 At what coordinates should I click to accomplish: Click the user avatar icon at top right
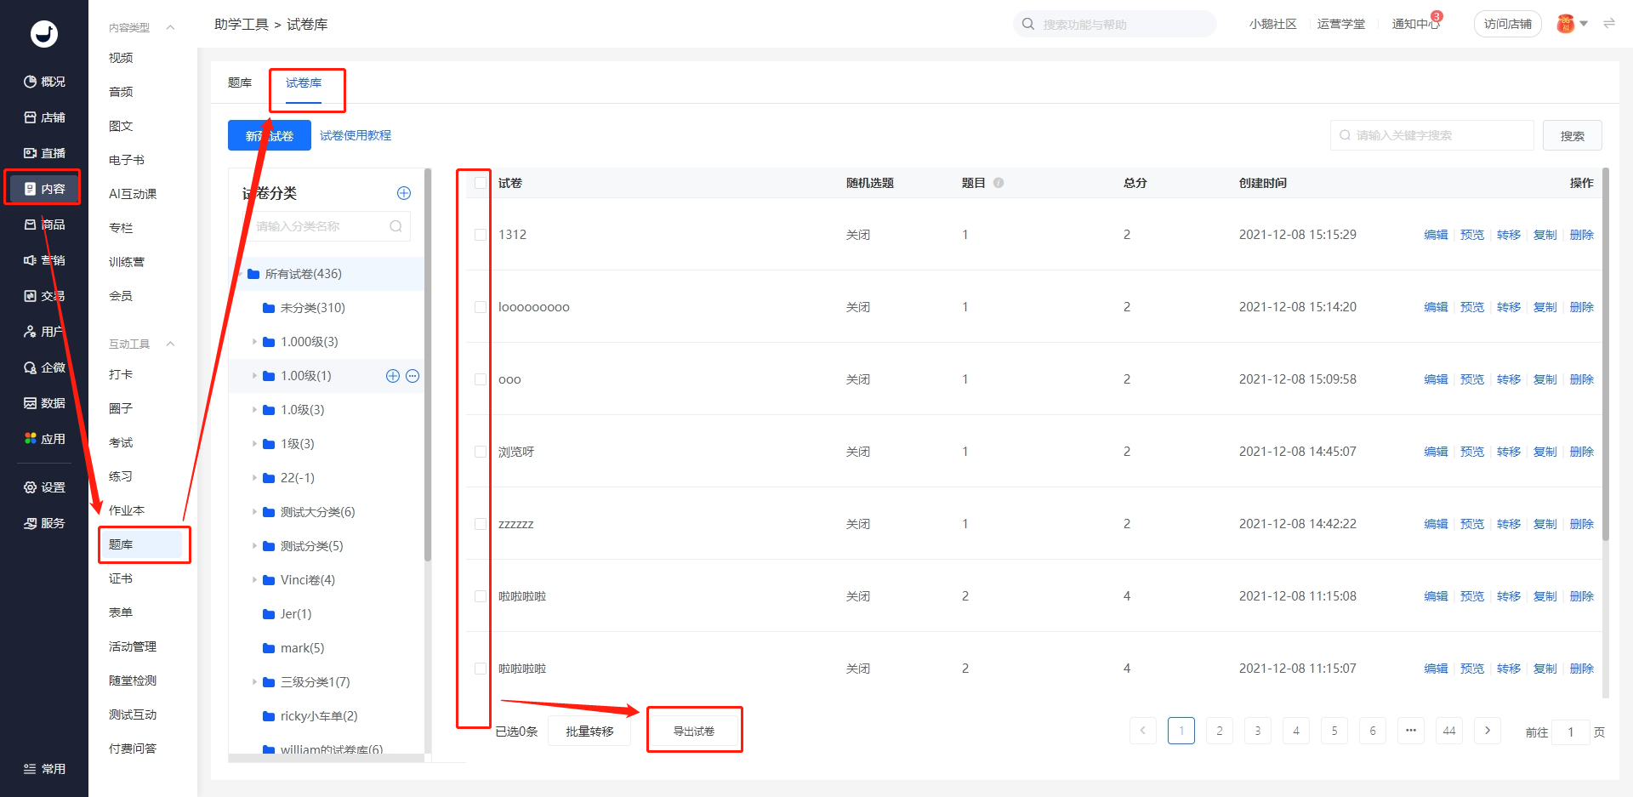[1566, 24]
